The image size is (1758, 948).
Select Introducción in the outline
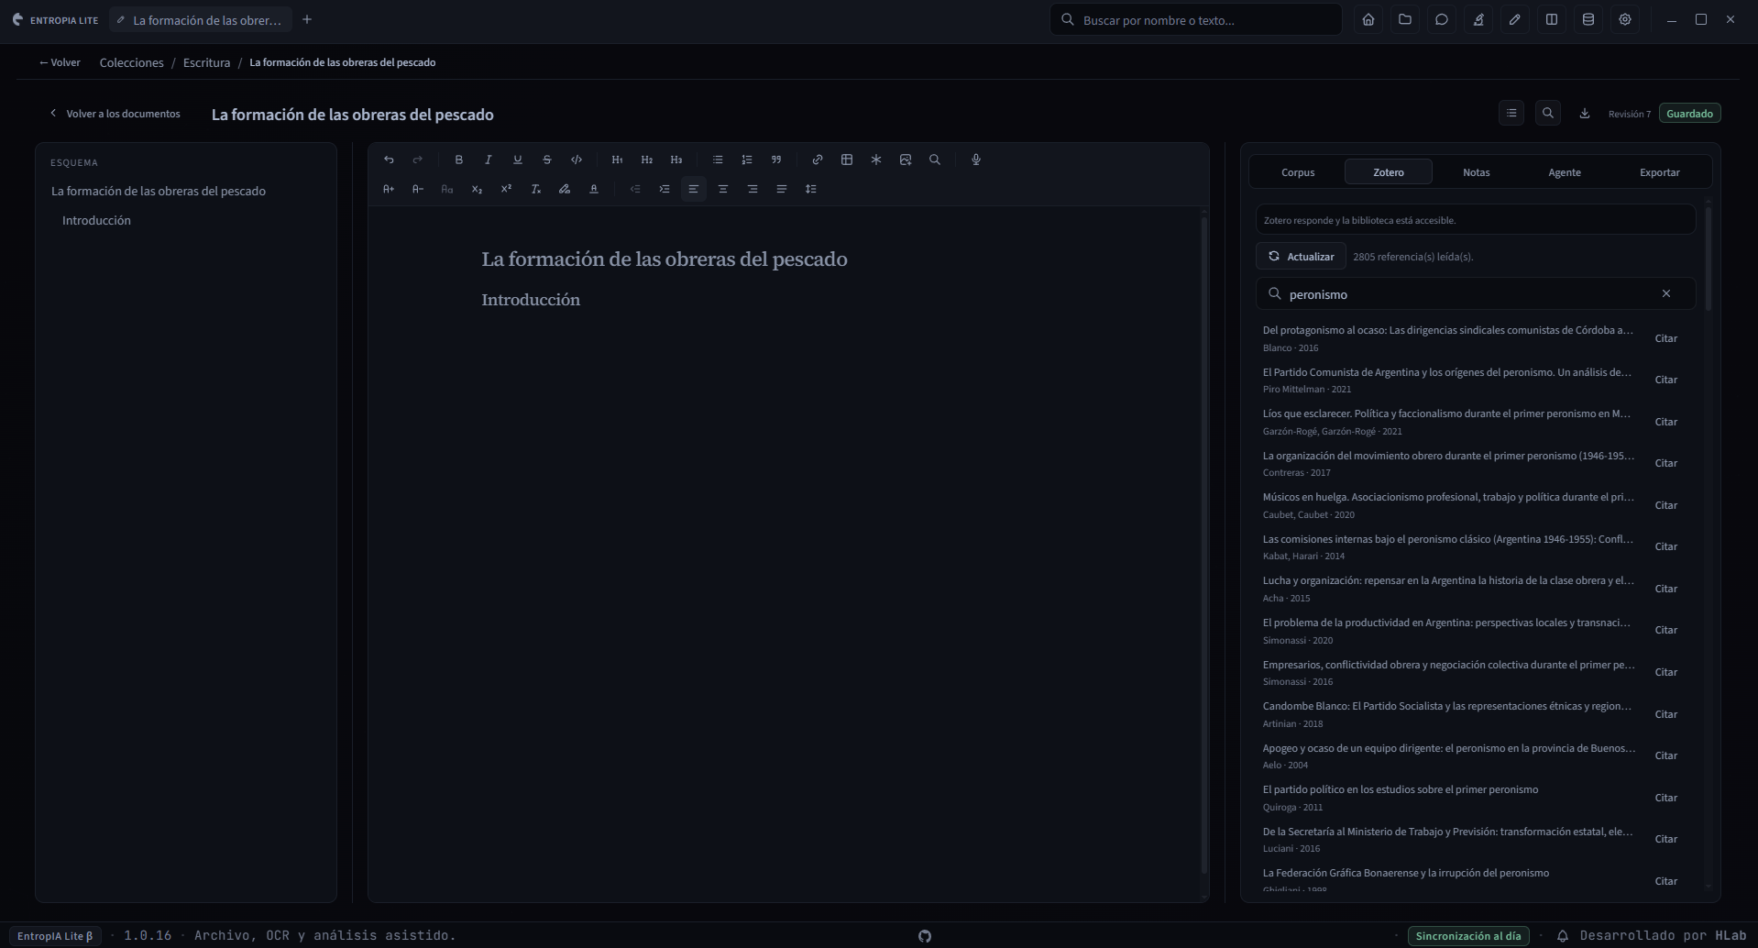point(96,220)
